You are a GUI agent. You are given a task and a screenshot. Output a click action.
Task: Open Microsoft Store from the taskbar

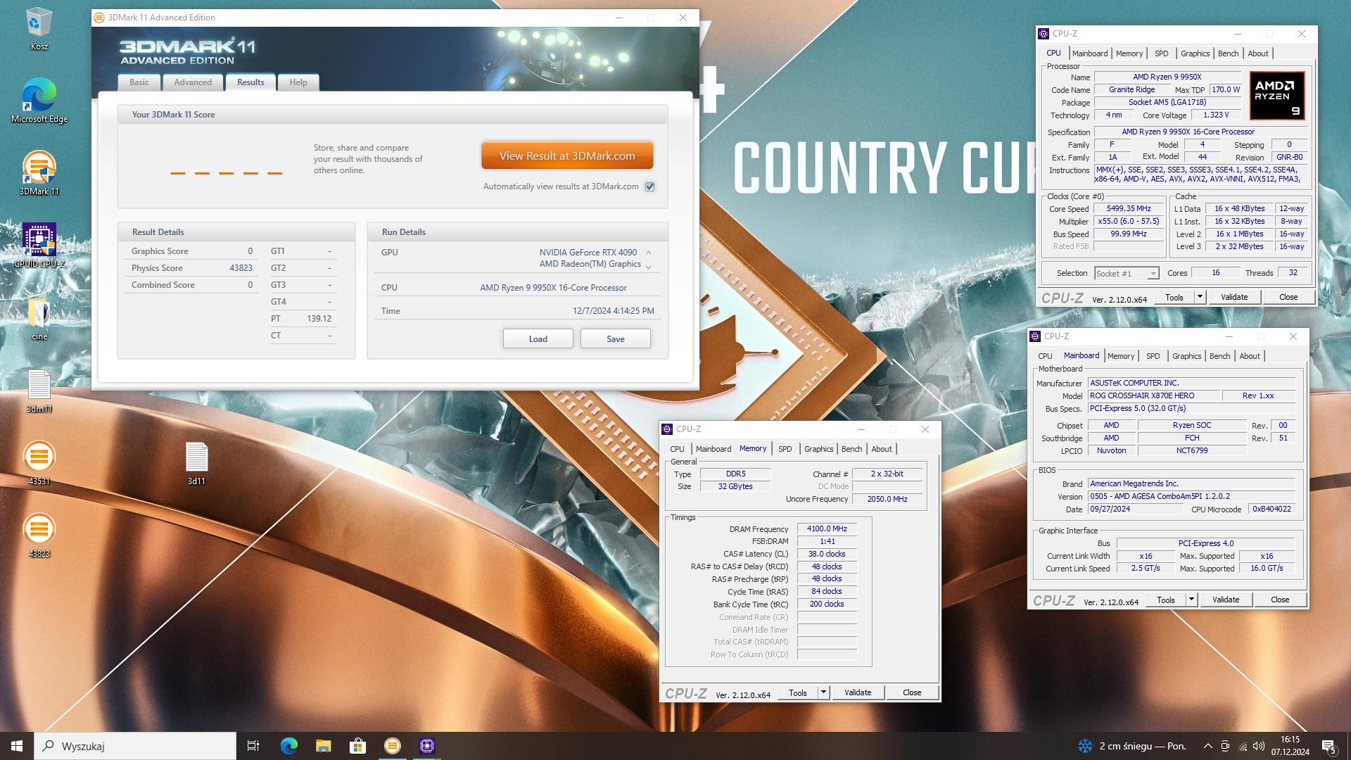coord(357,746)
